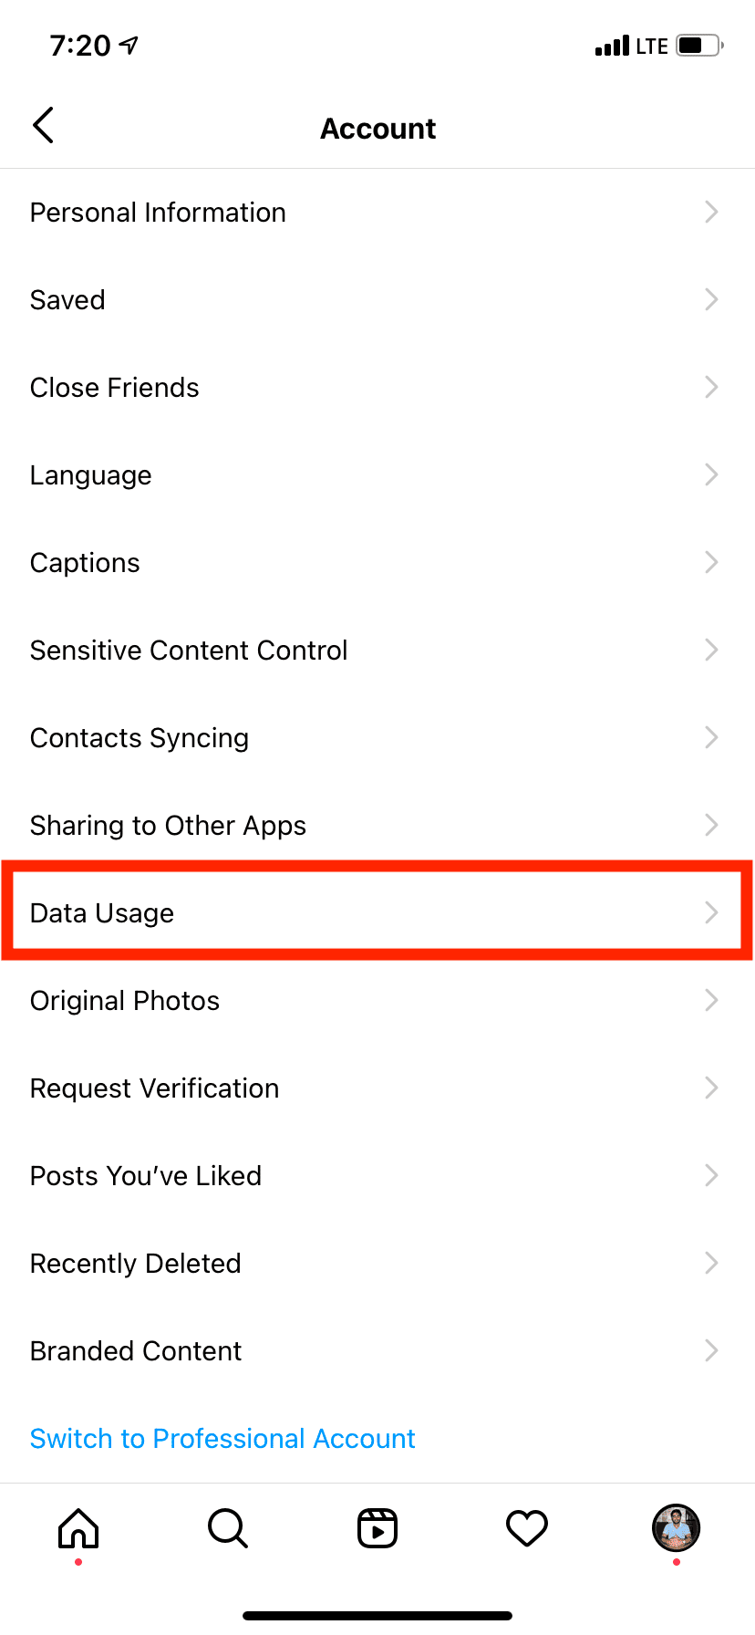The image size is (755, 1635).
Task: Tap the location arrow status icon
Action: pyautogui.click(x=129, y=45)
